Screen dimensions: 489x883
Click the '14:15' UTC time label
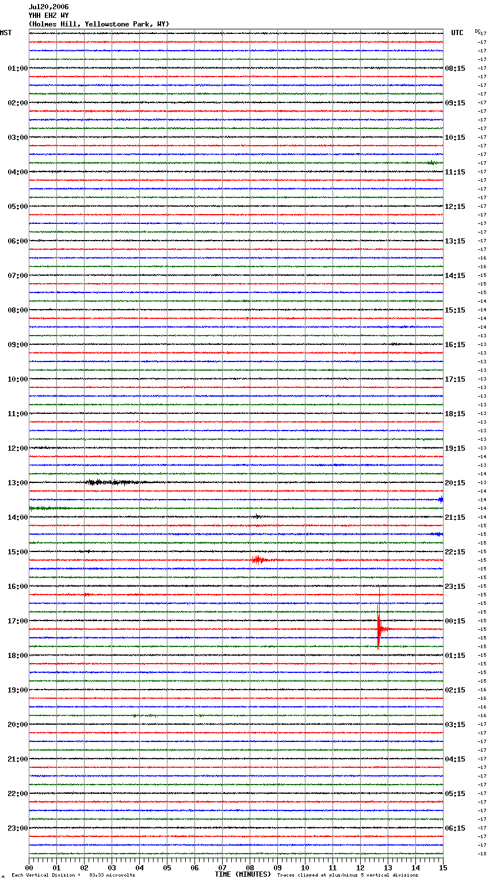coord(455,276)
